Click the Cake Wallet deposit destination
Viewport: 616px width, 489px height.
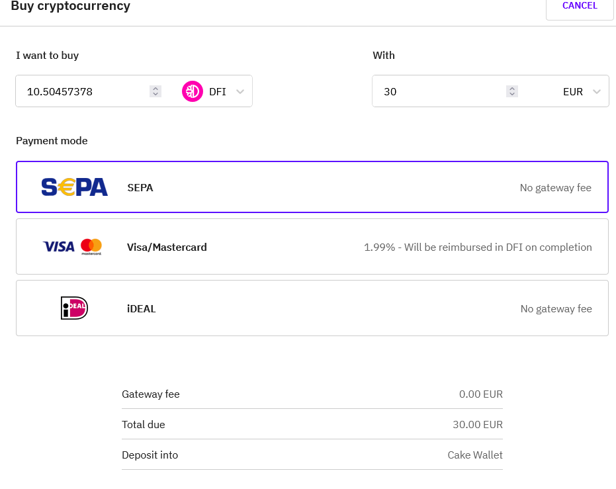(474, 455)
